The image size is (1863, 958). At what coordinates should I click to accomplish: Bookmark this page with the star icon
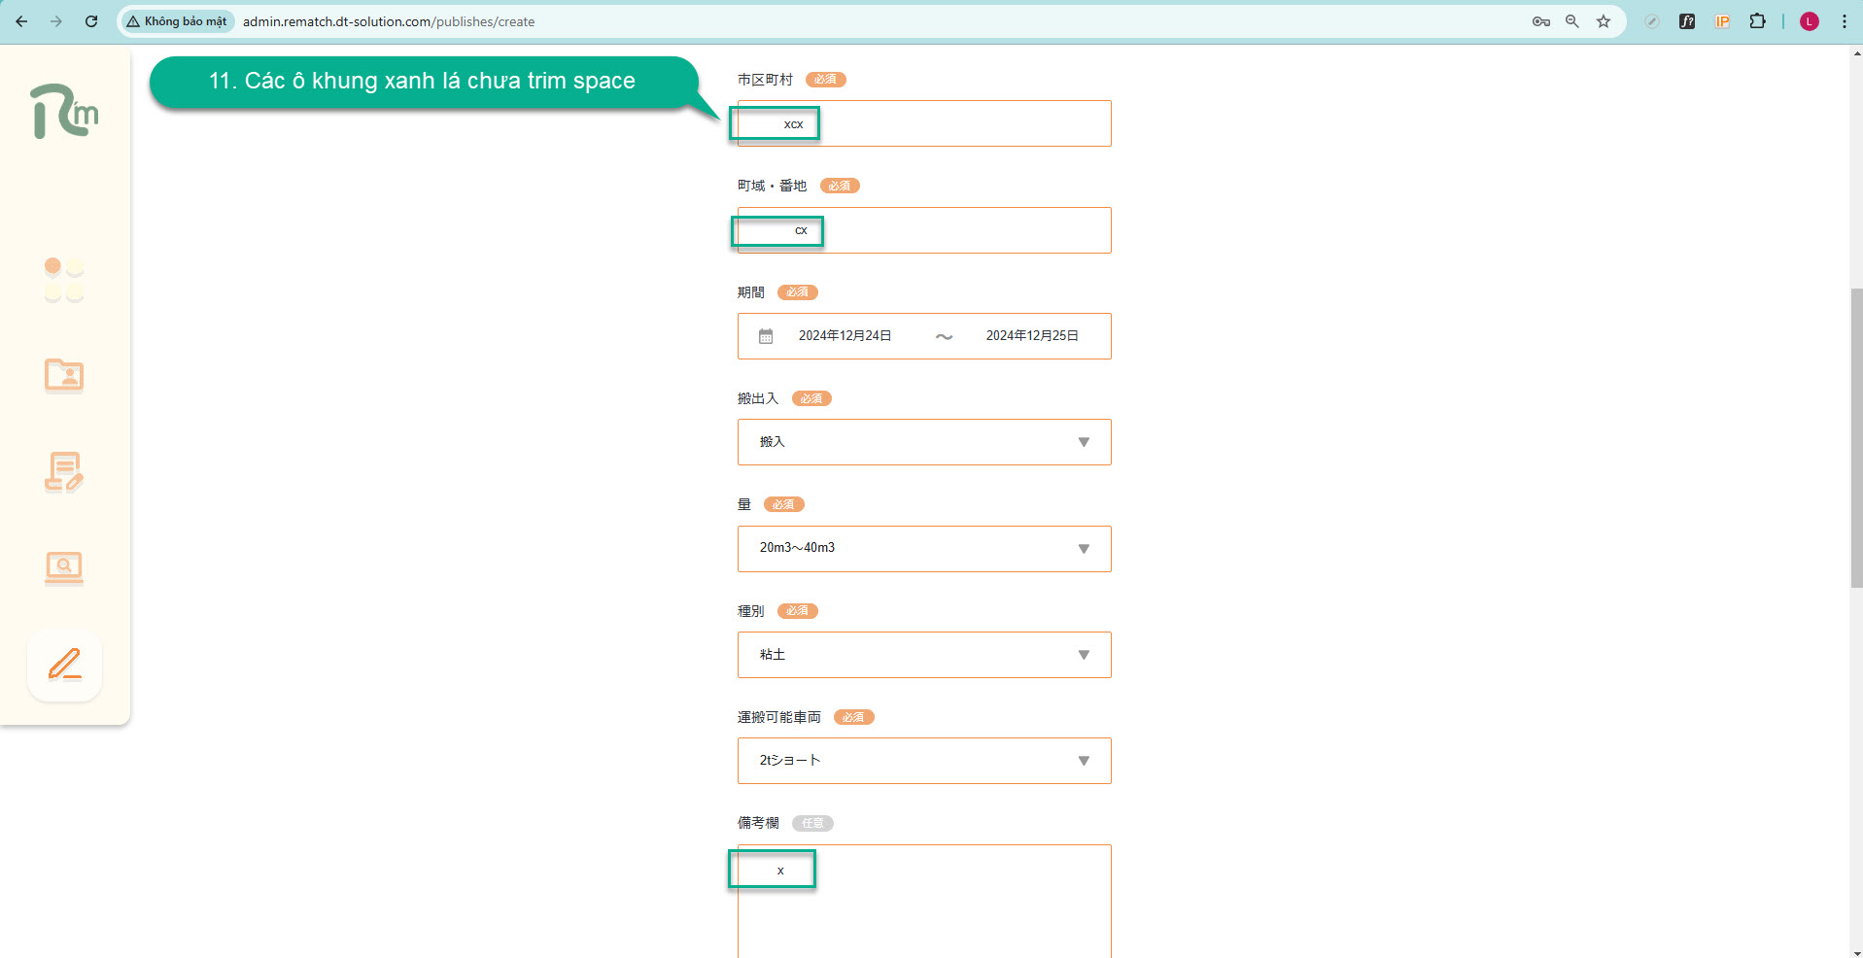[x=1604, y=21]
